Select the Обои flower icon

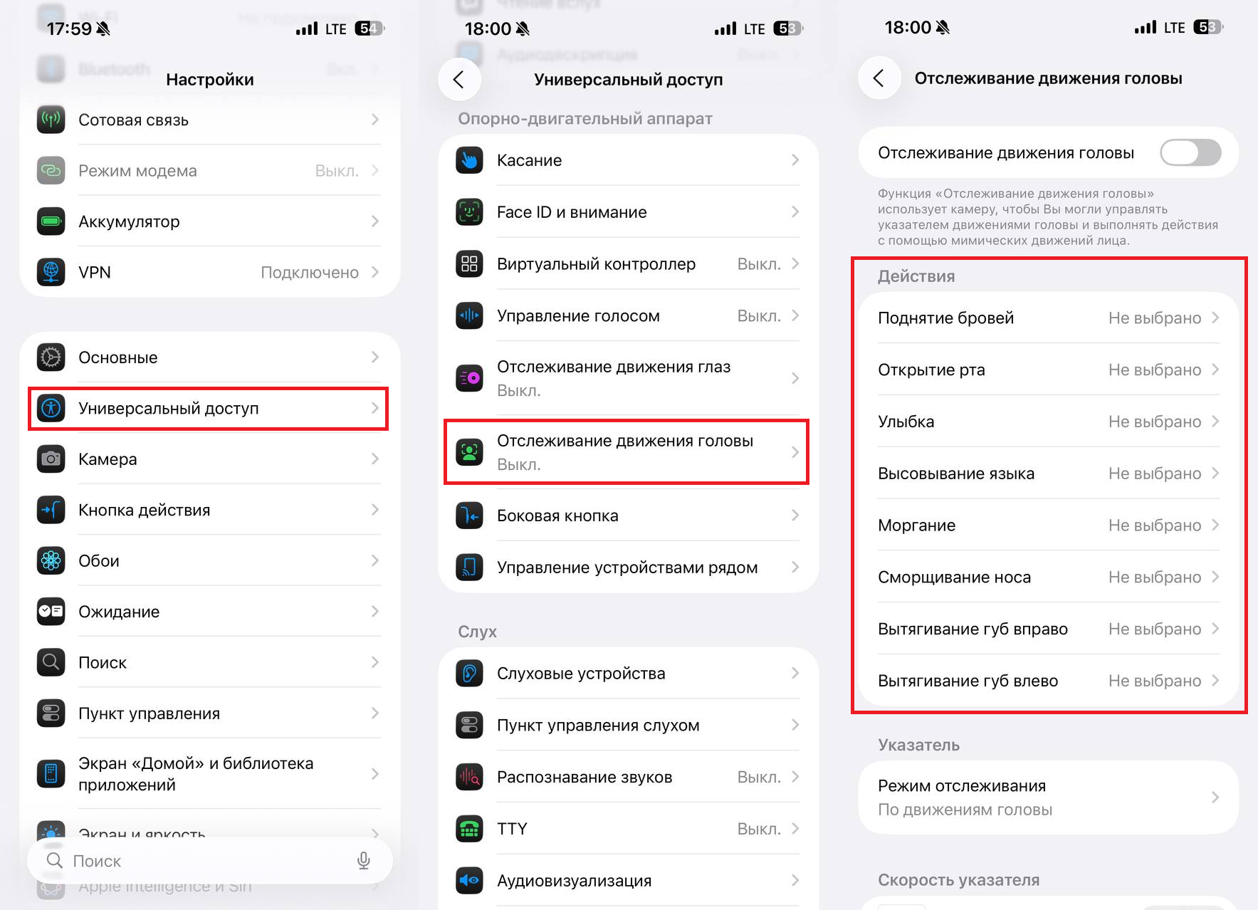51,561
